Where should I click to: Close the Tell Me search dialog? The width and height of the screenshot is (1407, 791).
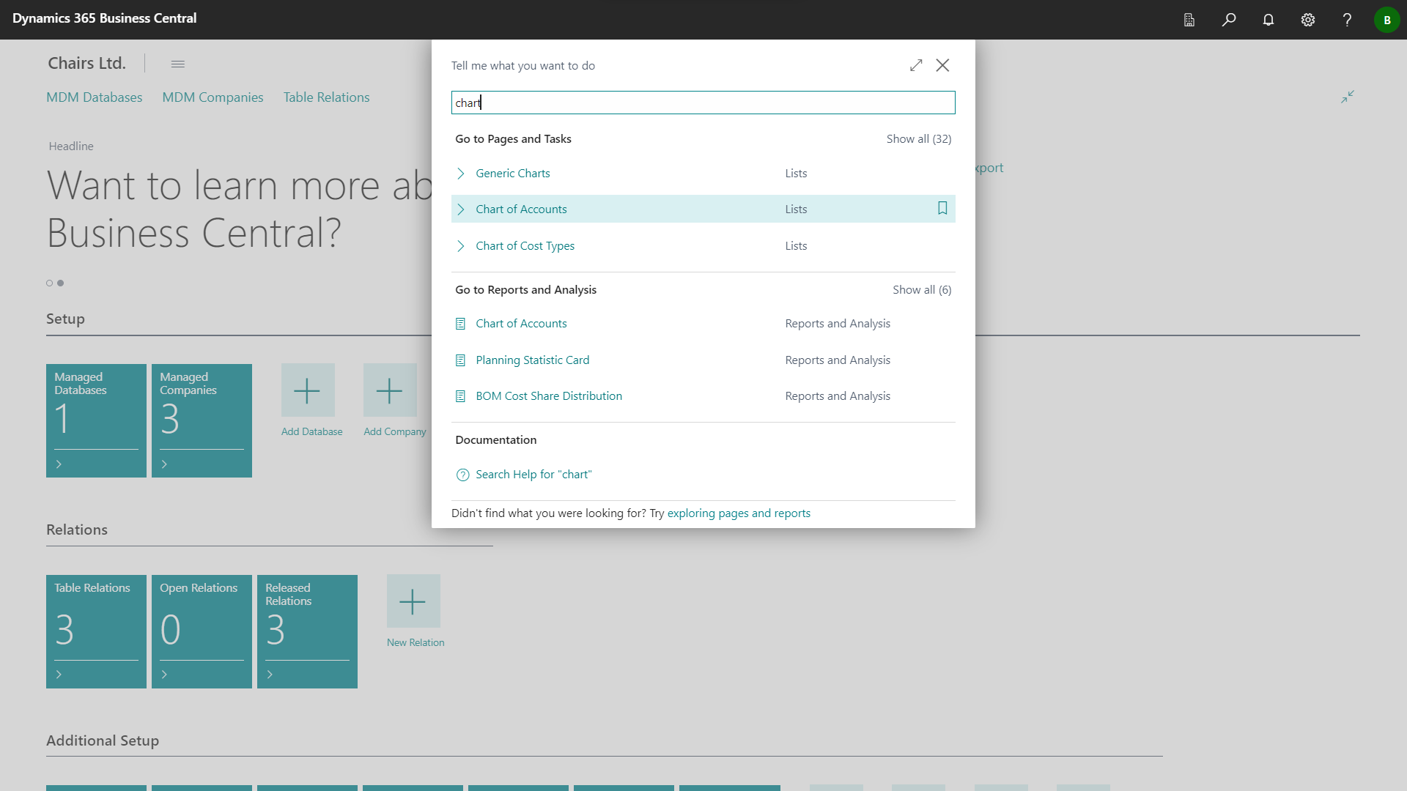pyautogui.click(x=942, y=65)
